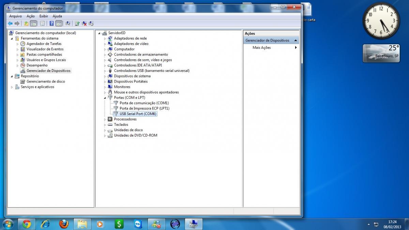Click the Monitores category icon
409x230 pixels.
tap(110, 87)
